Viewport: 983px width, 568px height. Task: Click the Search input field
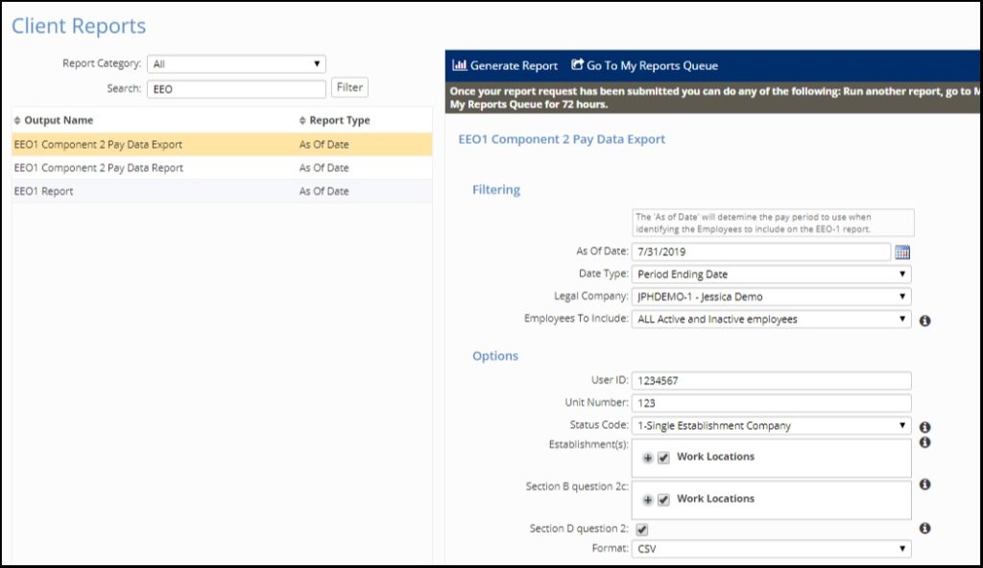click(x=236, y=89)
